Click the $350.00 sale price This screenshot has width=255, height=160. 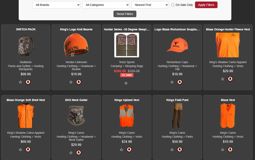point(120,71)
